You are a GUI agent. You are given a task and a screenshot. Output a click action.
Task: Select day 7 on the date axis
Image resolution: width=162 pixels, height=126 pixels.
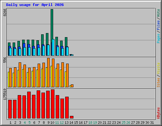tap(39, 123)
